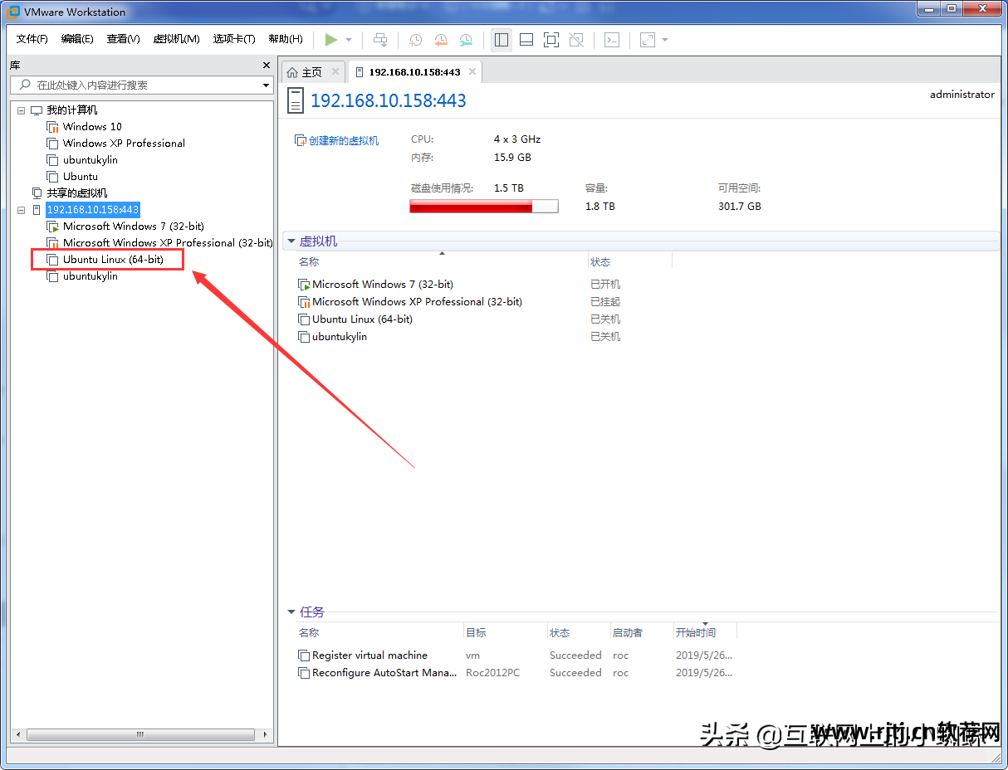Open the 帮助(H) menu

286,39
